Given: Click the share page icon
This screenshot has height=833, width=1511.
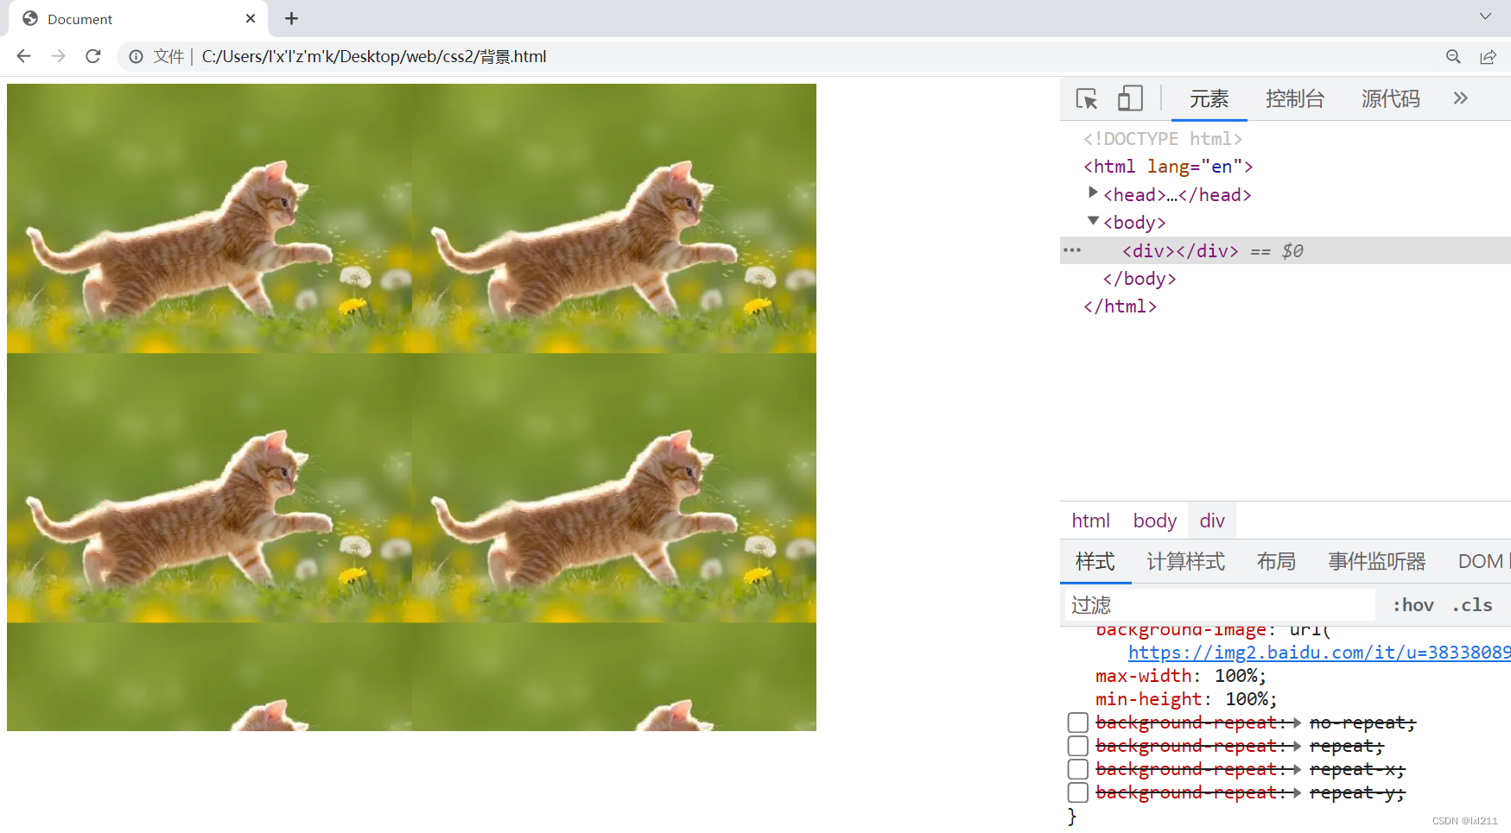Looking at the screenshot, I should [1488, 56].
